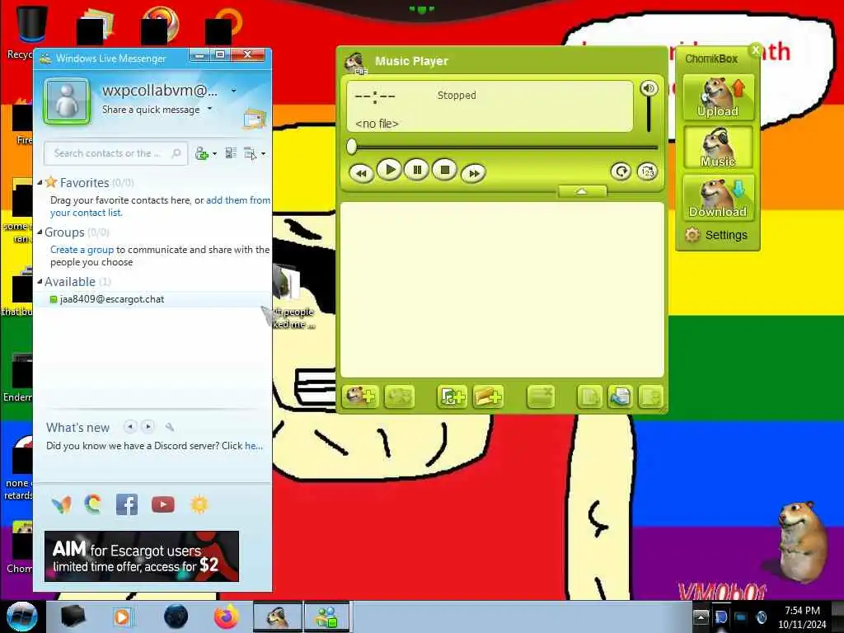844x633 pixels.
Task: Add a folder to the playlist
Action: coord(488,396)
